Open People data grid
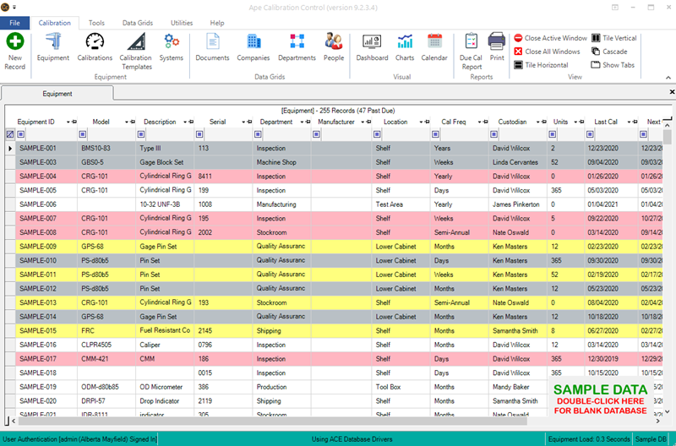Screen dimensions: 676x446 [334, 46]
